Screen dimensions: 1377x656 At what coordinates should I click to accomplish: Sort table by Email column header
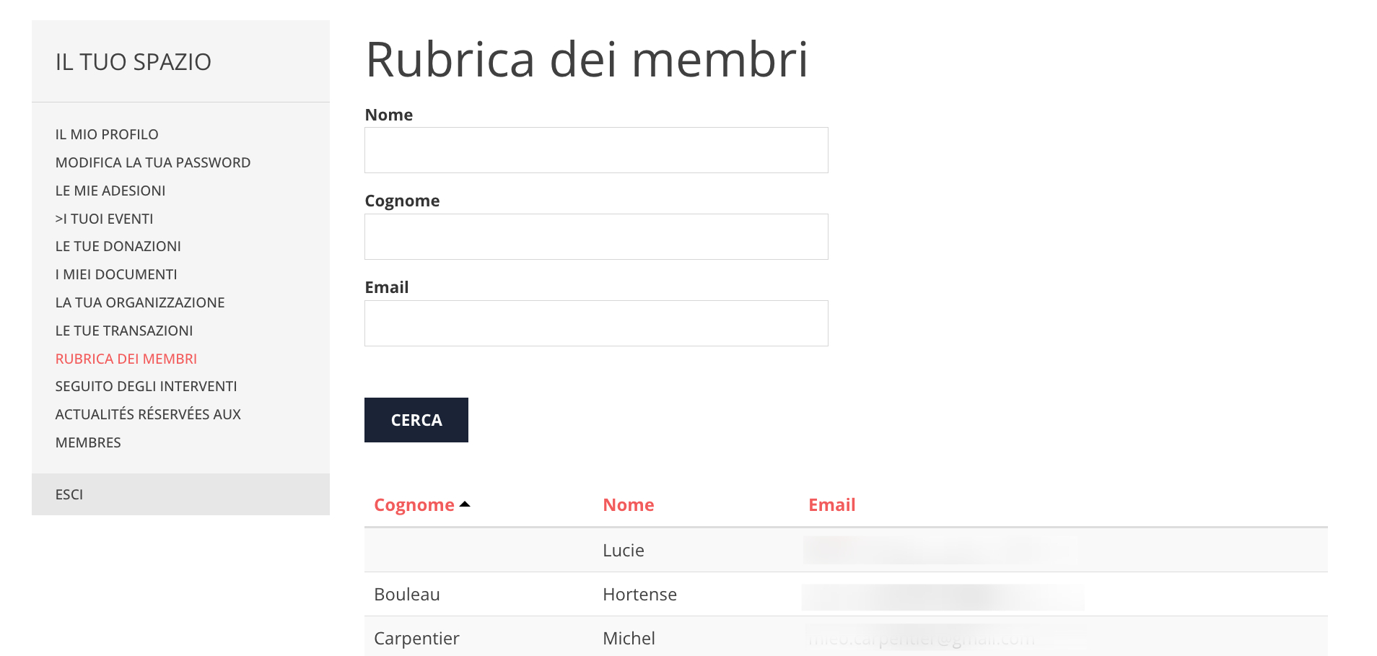831,505
